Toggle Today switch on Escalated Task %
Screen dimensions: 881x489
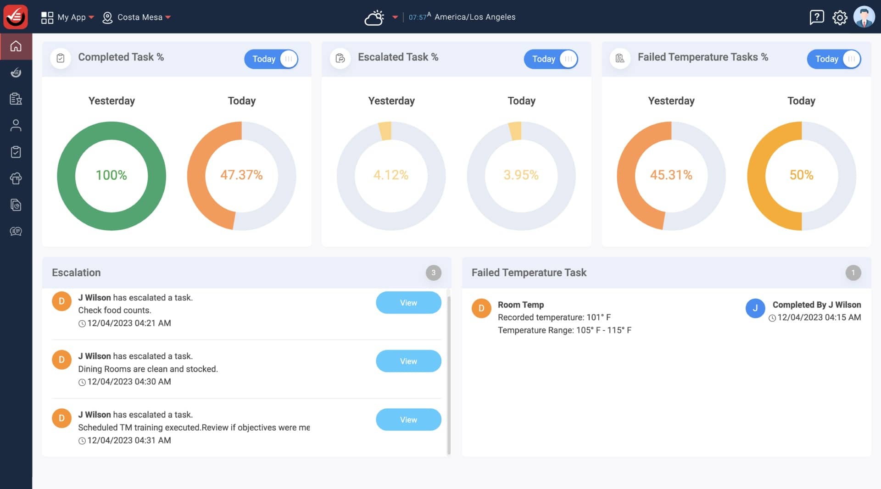(x=551, y=59)
